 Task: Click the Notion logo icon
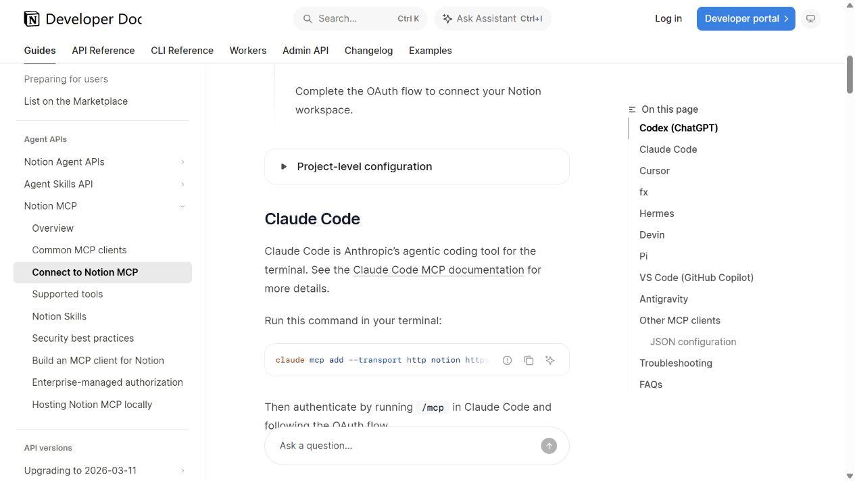(x=32, y=19)
